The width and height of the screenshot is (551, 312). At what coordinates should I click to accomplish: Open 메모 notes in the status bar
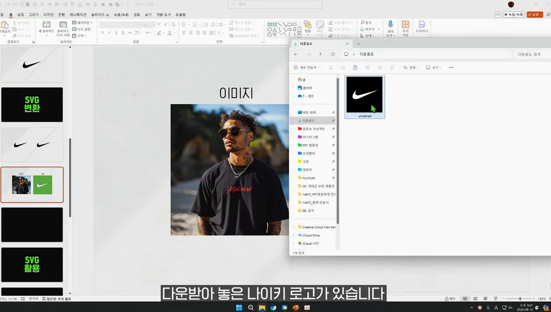[450, 299]
